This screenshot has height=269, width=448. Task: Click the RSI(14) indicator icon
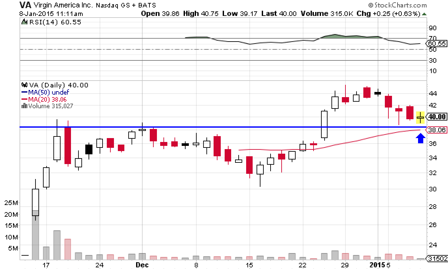tap(24, 22)
